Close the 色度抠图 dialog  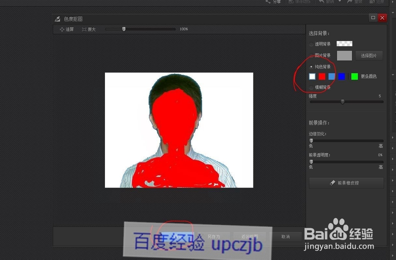383,18
